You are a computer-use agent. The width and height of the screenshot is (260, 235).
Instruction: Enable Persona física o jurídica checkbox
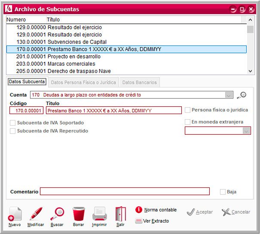187,110
